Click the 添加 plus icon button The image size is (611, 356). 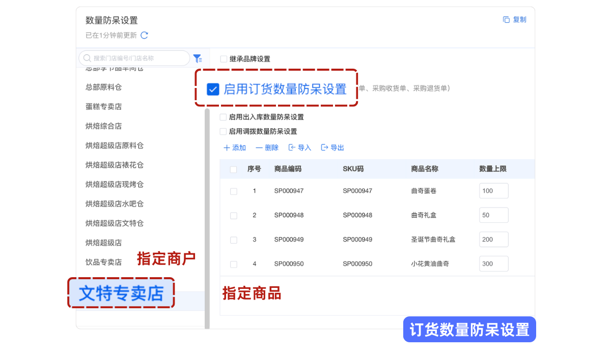point(227,148)
